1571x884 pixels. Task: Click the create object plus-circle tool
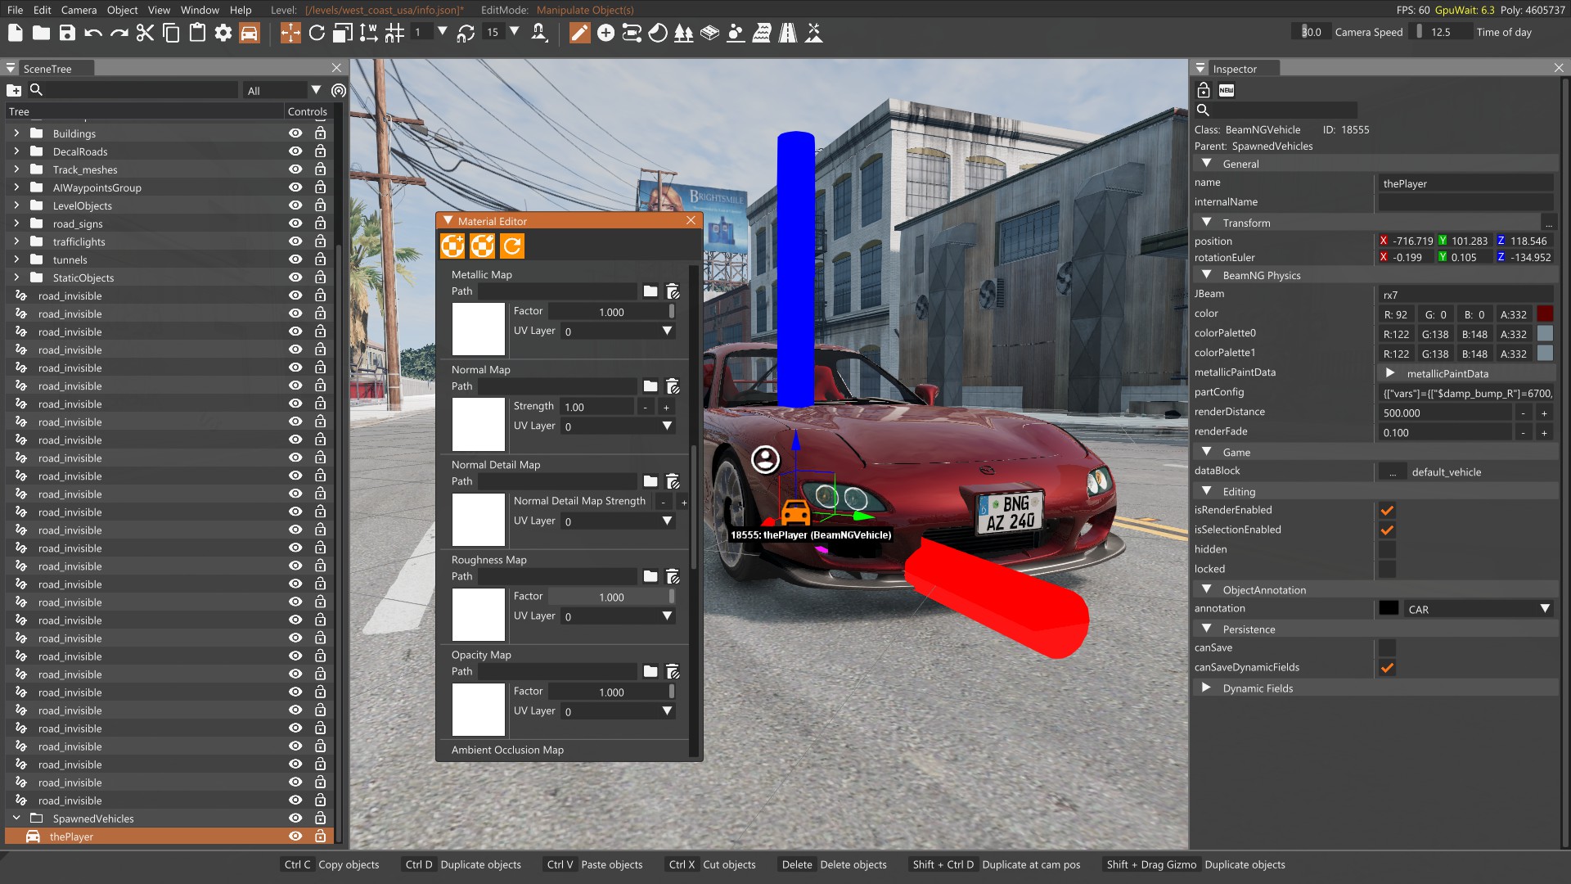click(x=605, y=33)
